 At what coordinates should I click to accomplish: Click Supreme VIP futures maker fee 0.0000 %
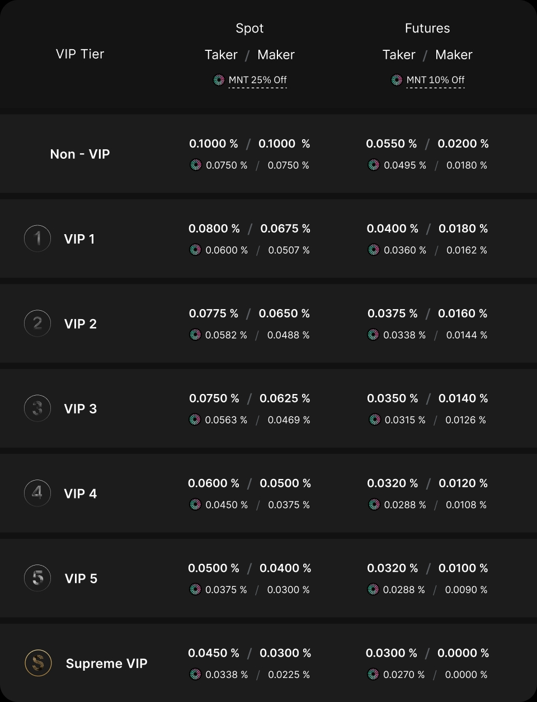pos(463,653)
